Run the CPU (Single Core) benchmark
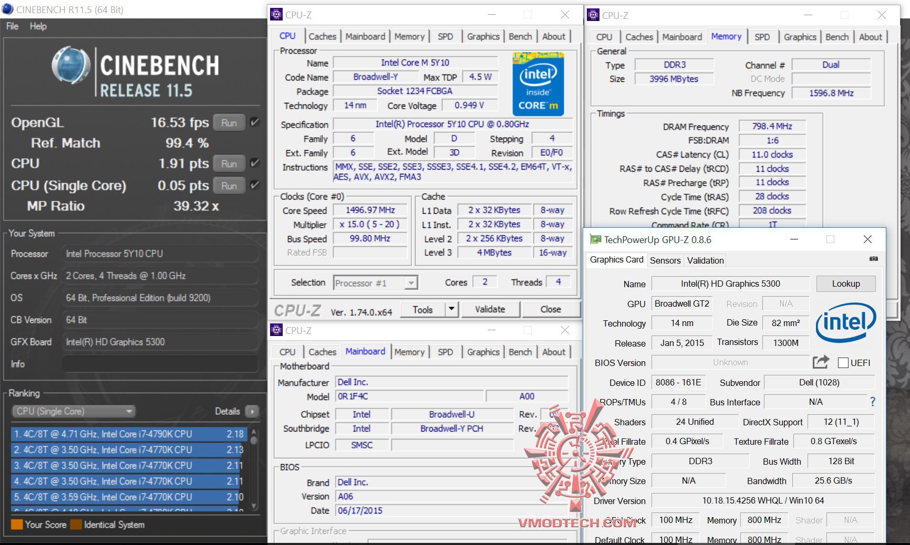The image size is (910, 545). coord(229,185)
